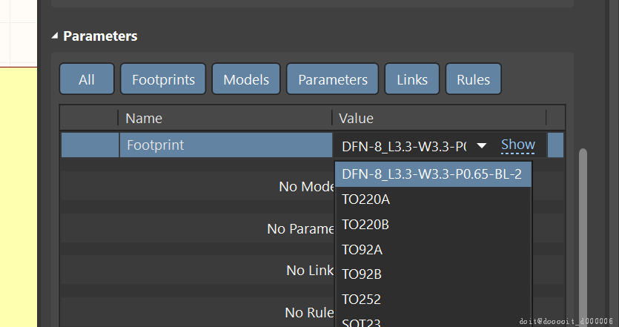The image size is (619, 327).
Task: Choose TO252 footprint option
Action: [360, 300]
